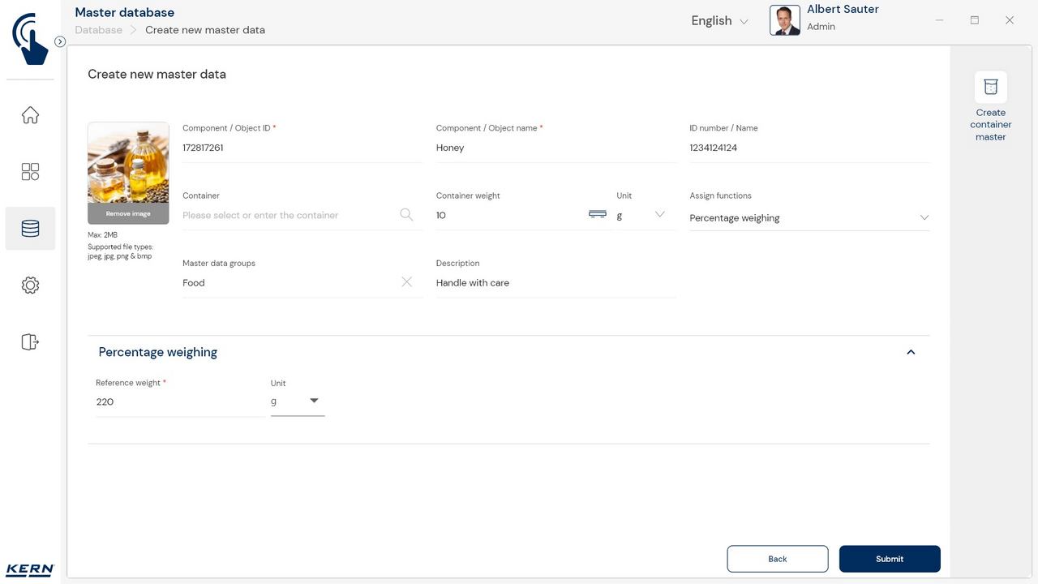This screenshot has height=584, width=1038.
Task: Remove the uploaded honey image
Action: coord(128,214)
